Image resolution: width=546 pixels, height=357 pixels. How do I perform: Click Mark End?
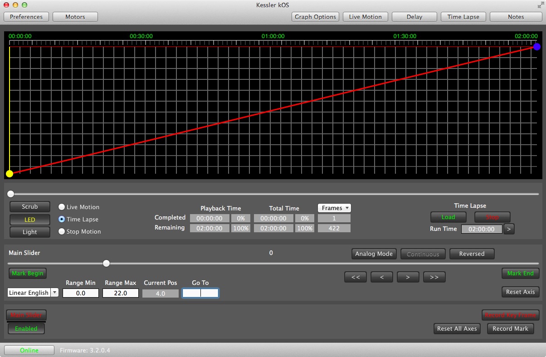pyautogui.click(x=521, y=273)
